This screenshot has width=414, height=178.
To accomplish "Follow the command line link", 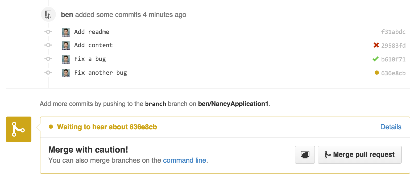I will click(184, 160).
